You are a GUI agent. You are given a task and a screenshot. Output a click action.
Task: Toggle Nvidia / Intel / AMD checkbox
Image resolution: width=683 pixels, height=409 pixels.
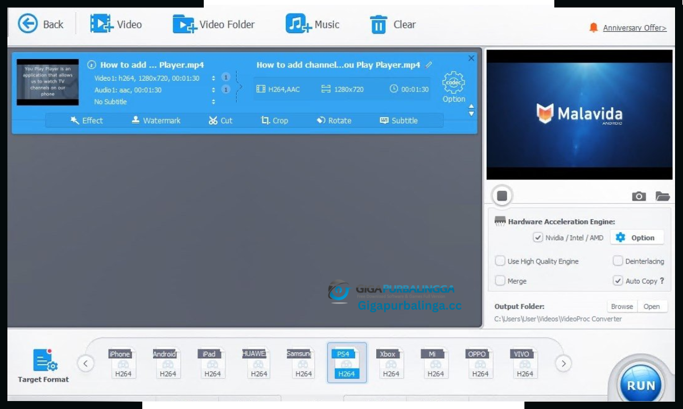click(537, 237)
